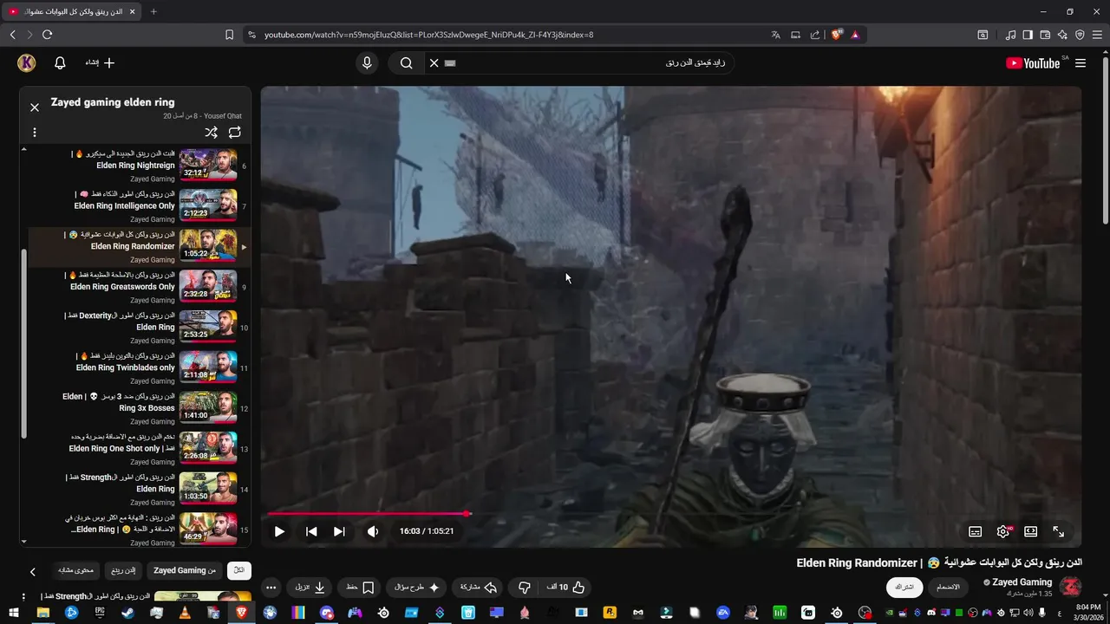Open player settings gear icon
The image size is (1110, 624).
click(1003, 531)
